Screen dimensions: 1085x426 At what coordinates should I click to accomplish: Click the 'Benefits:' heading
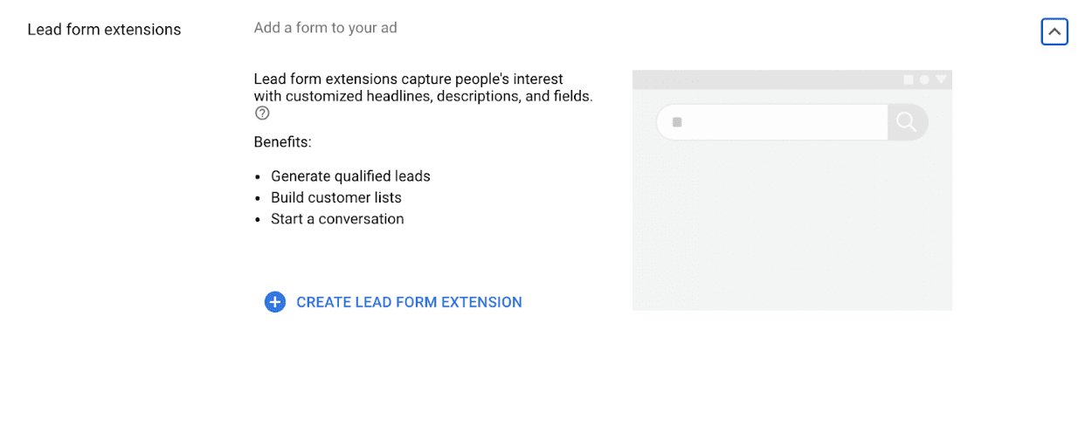click(282, 141)
